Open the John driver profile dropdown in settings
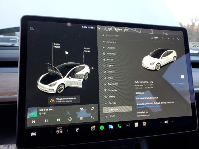This screenshot has width=199, height=149. (155, 38)
